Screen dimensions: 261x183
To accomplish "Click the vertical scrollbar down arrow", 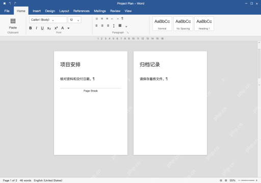I will pos(259,85).
